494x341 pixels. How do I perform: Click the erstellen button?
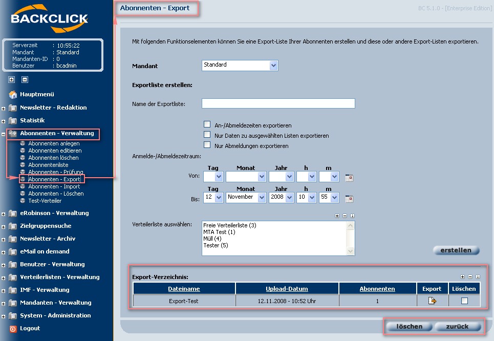pyautogui.click(x=456, y=250)
